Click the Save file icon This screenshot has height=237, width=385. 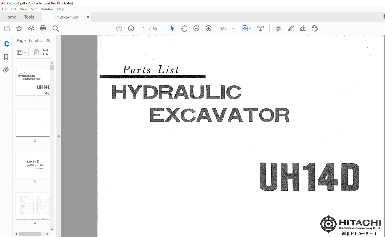pyautogui.click(x=7, y=28)
